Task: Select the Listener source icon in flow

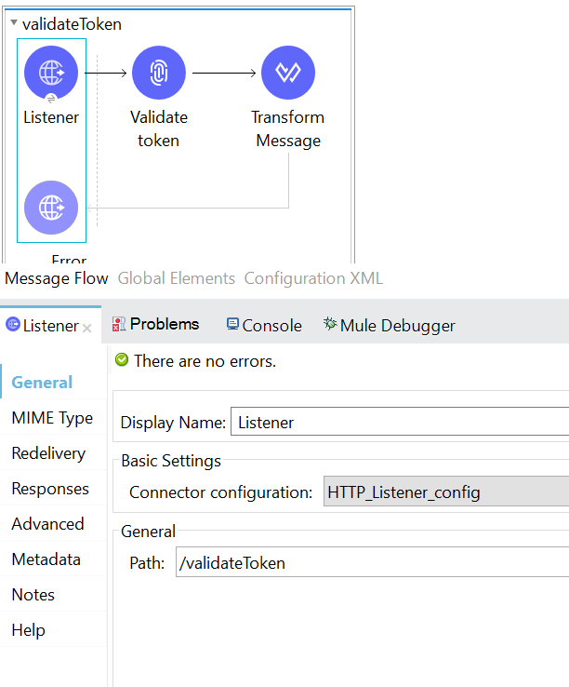Action: coord(51,73)
